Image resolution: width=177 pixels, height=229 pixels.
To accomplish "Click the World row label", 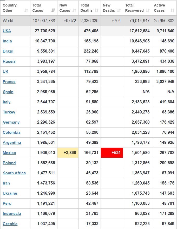I will (x=8, y=21).
